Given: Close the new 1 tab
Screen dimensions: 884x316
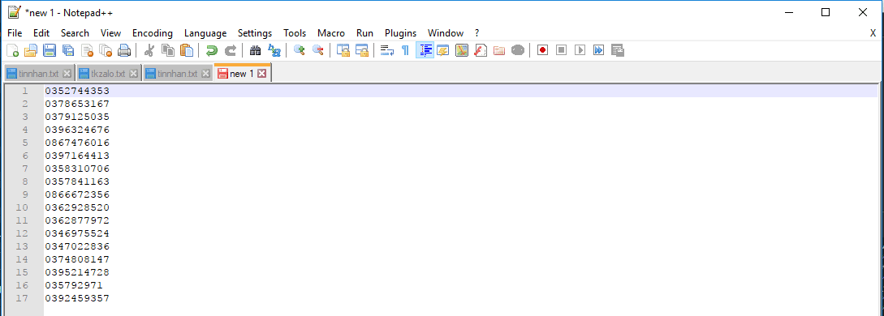Looking at the screenshot, I should (261, 74).
